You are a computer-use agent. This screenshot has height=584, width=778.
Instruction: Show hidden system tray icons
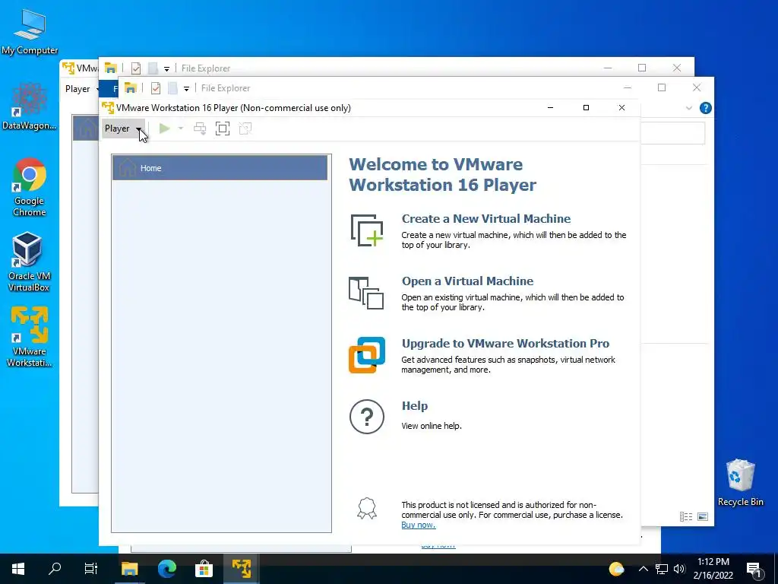click(x=644, y=569)
